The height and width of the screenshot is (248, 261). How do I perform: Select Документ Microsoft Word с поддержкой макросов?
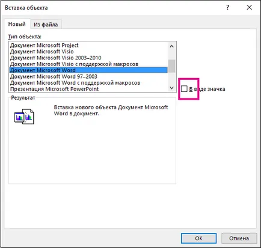(88, 83)
